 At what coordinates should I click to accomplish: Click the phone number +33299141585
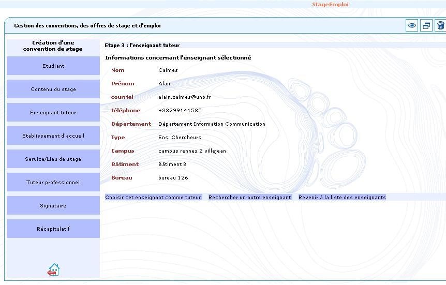click(x=180, y=111)
